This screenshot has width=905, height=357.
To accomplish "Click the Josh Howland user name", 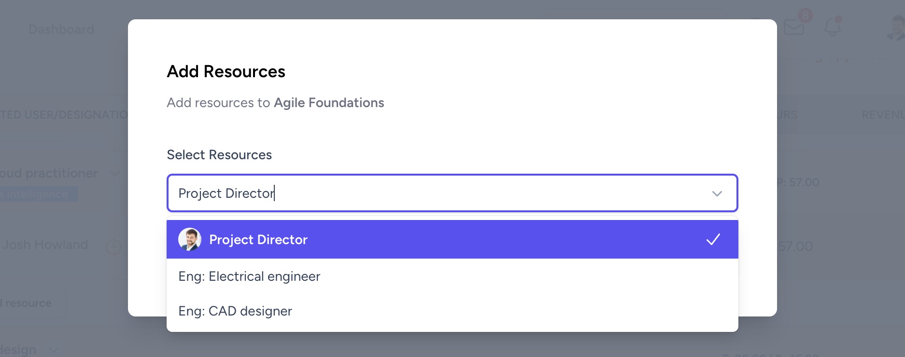I will click(x=45, y=245).
